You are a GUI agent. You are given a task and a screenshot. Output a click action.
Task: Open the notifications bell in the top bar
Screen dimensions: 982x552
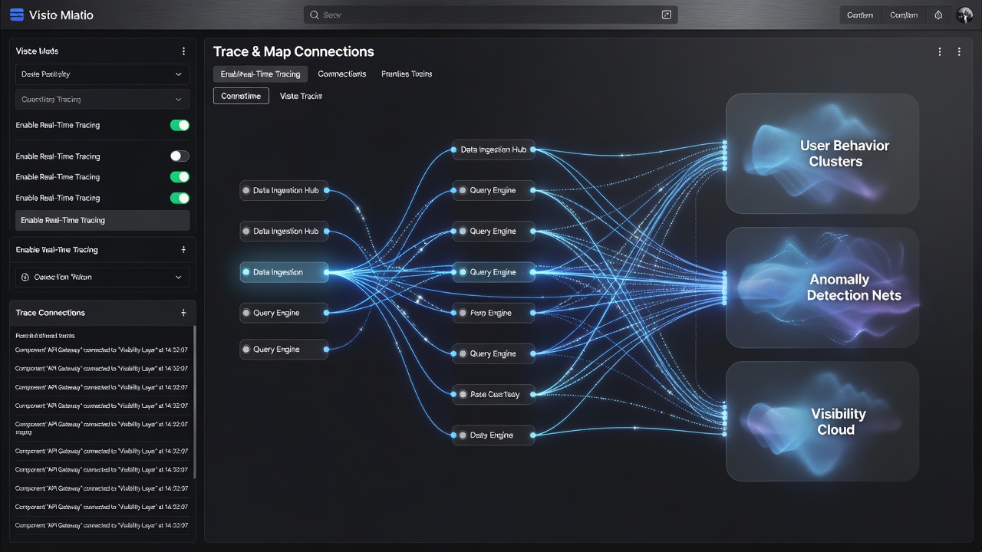click(x=938, y=15)
